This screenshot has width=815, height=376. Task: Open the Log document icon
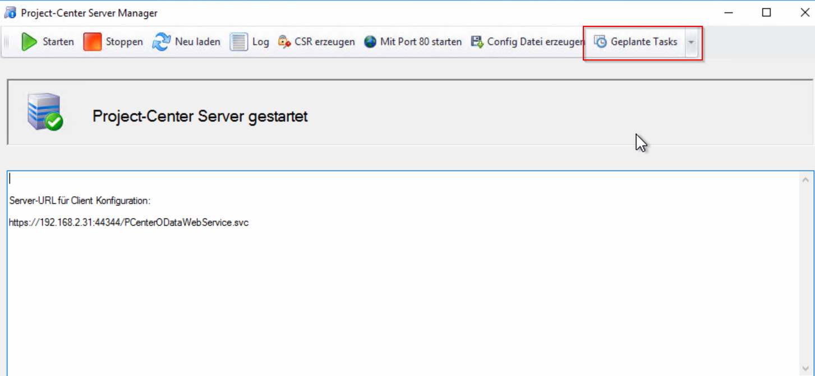pyautogui.click(x=238, y=42)
